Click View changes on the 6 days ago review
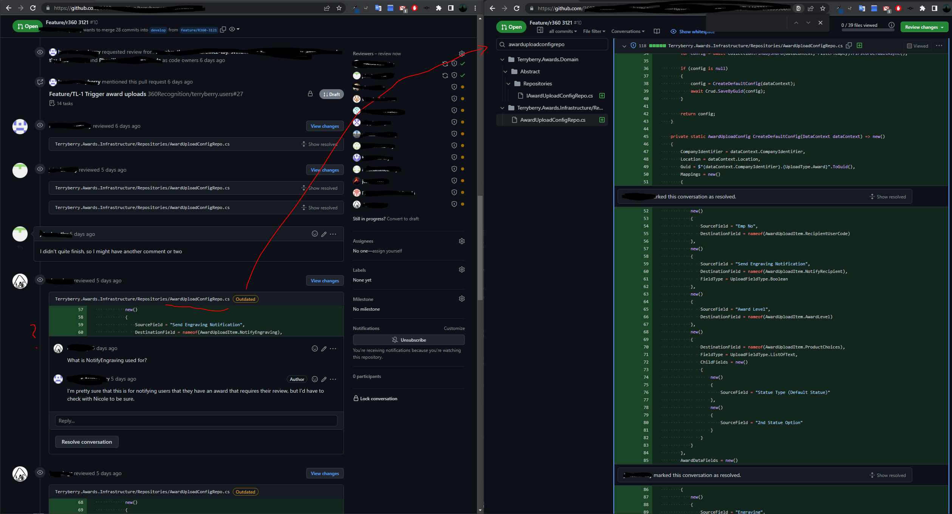The width and height of the screenshot is (952, 514). 325,126
